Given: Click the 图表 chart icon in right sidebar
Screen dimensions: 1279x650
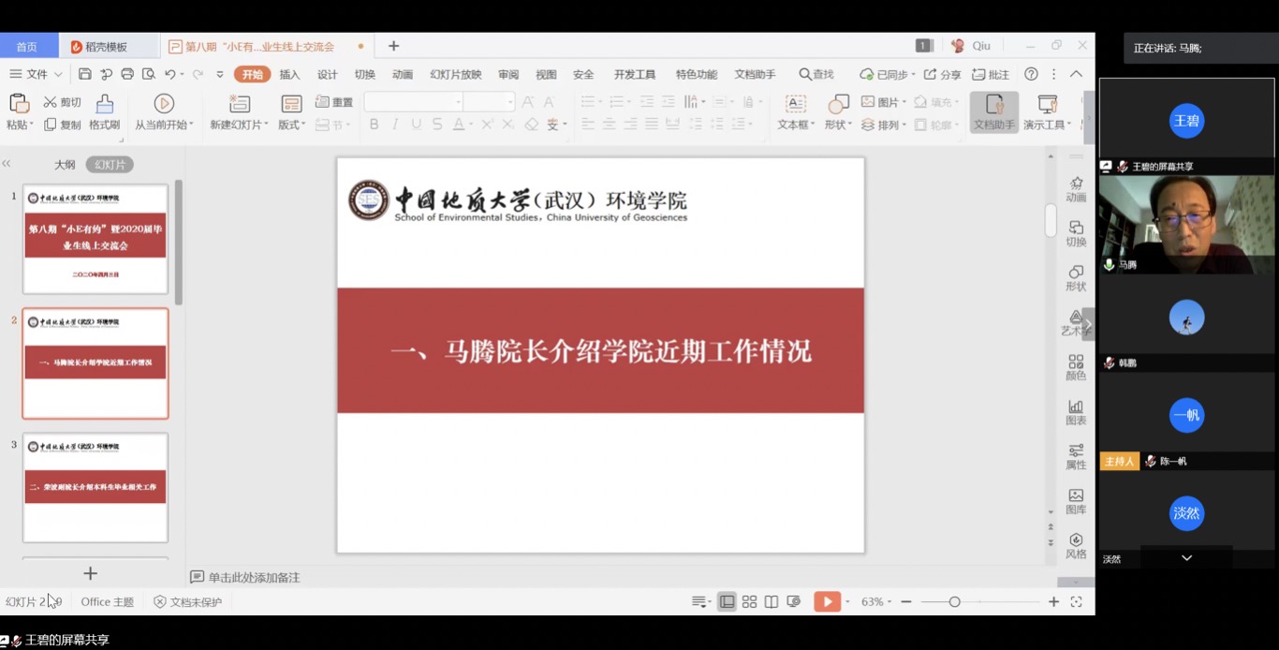Looking at the screenshot, I should (1076, 412).
